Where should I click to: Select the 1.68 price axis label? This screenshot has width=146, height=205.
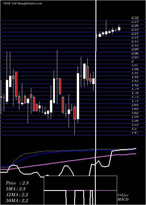tap(135, 105)
